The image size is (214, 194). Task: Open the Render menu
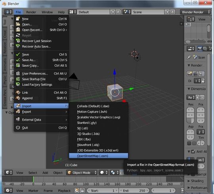tap(31, 12)
